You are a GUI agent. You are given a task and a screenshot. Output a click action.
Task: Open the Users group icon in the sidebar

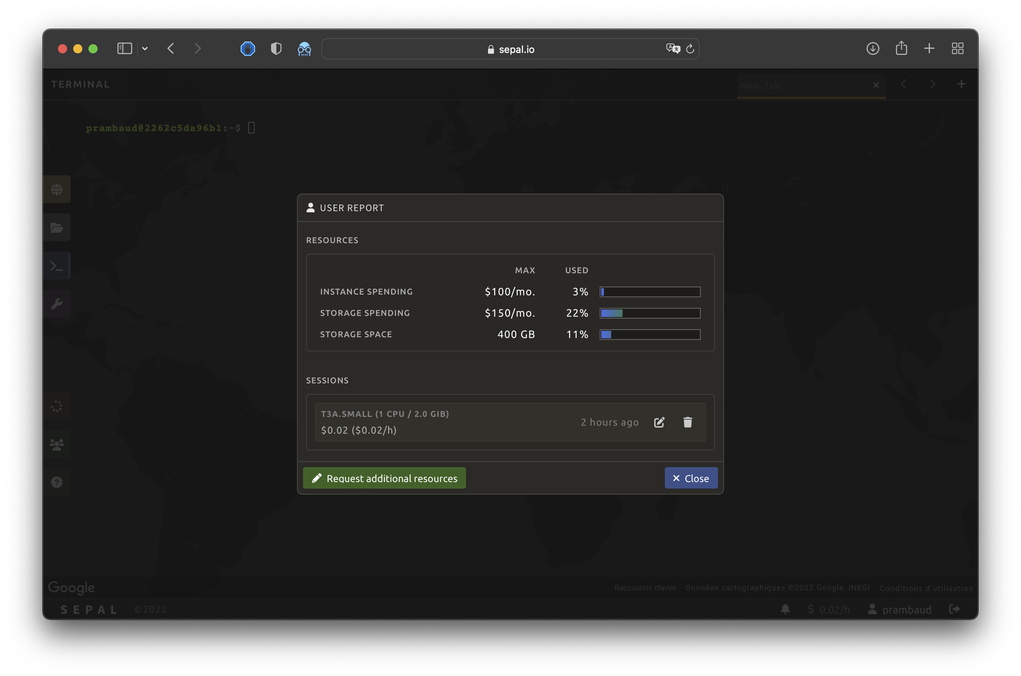point(57,444)
